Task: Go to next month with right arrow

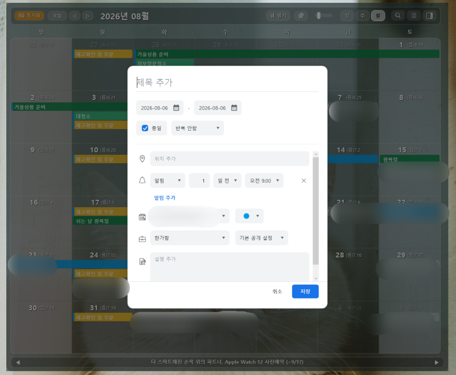Action: 88,16
